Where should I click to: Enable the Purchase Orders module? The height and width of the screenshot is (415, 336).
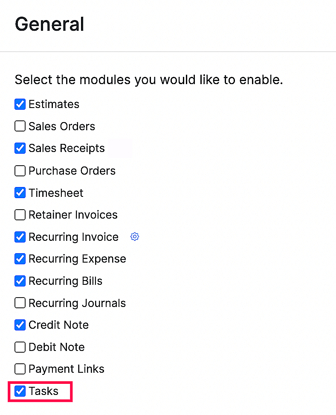tap(20, 170)
